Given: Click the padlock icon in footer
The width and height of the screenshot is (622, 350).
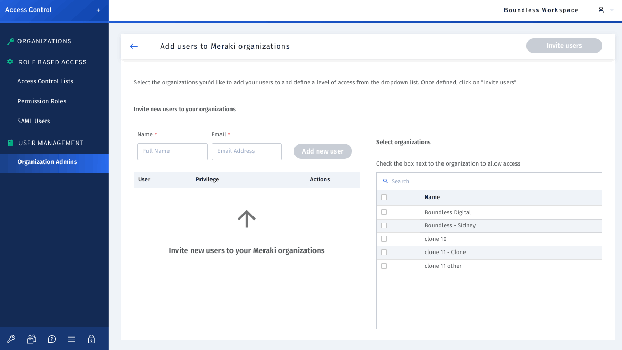Looking at the screenshot, I should 92,339.
